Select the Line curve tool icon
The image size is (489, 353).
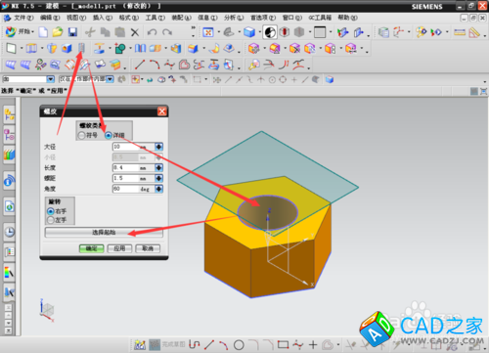tap(140, 65)
